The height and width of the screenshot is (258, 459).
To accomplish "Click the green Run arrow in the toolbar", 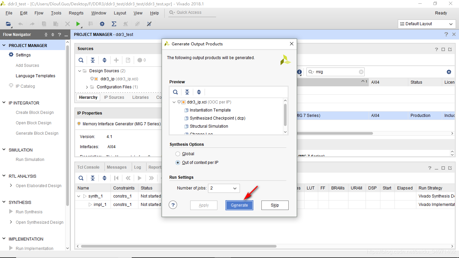I will (x=78, y=24).
